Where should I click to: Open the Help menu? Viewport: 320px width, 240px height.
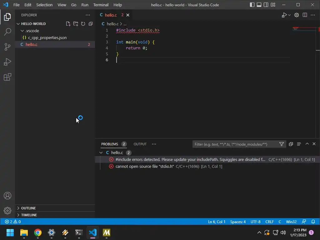tap(117, 5)
